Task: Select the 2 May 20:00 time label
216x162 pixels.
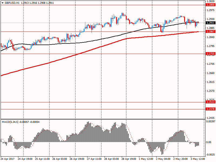Action: pyautogui.click(x=180, y=159)
